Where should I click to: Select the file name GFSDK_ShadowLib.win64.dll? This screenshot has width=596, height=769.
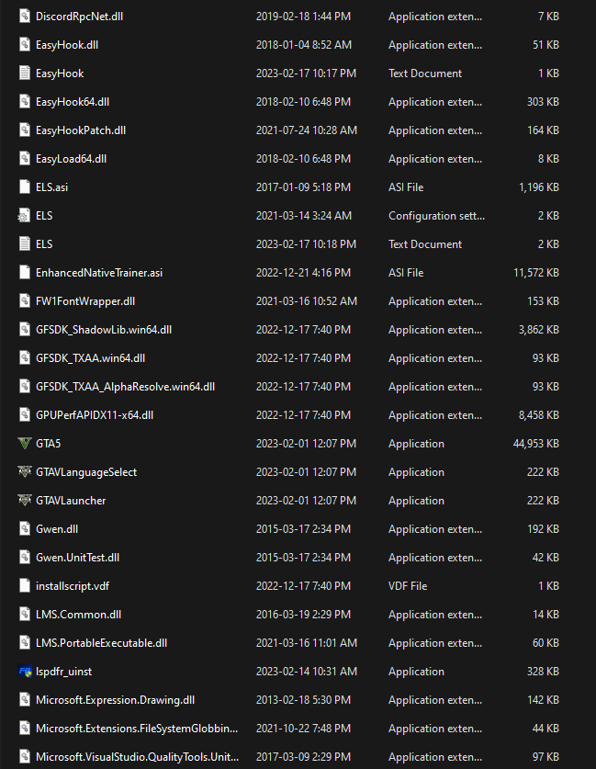[x=104, y=329]
